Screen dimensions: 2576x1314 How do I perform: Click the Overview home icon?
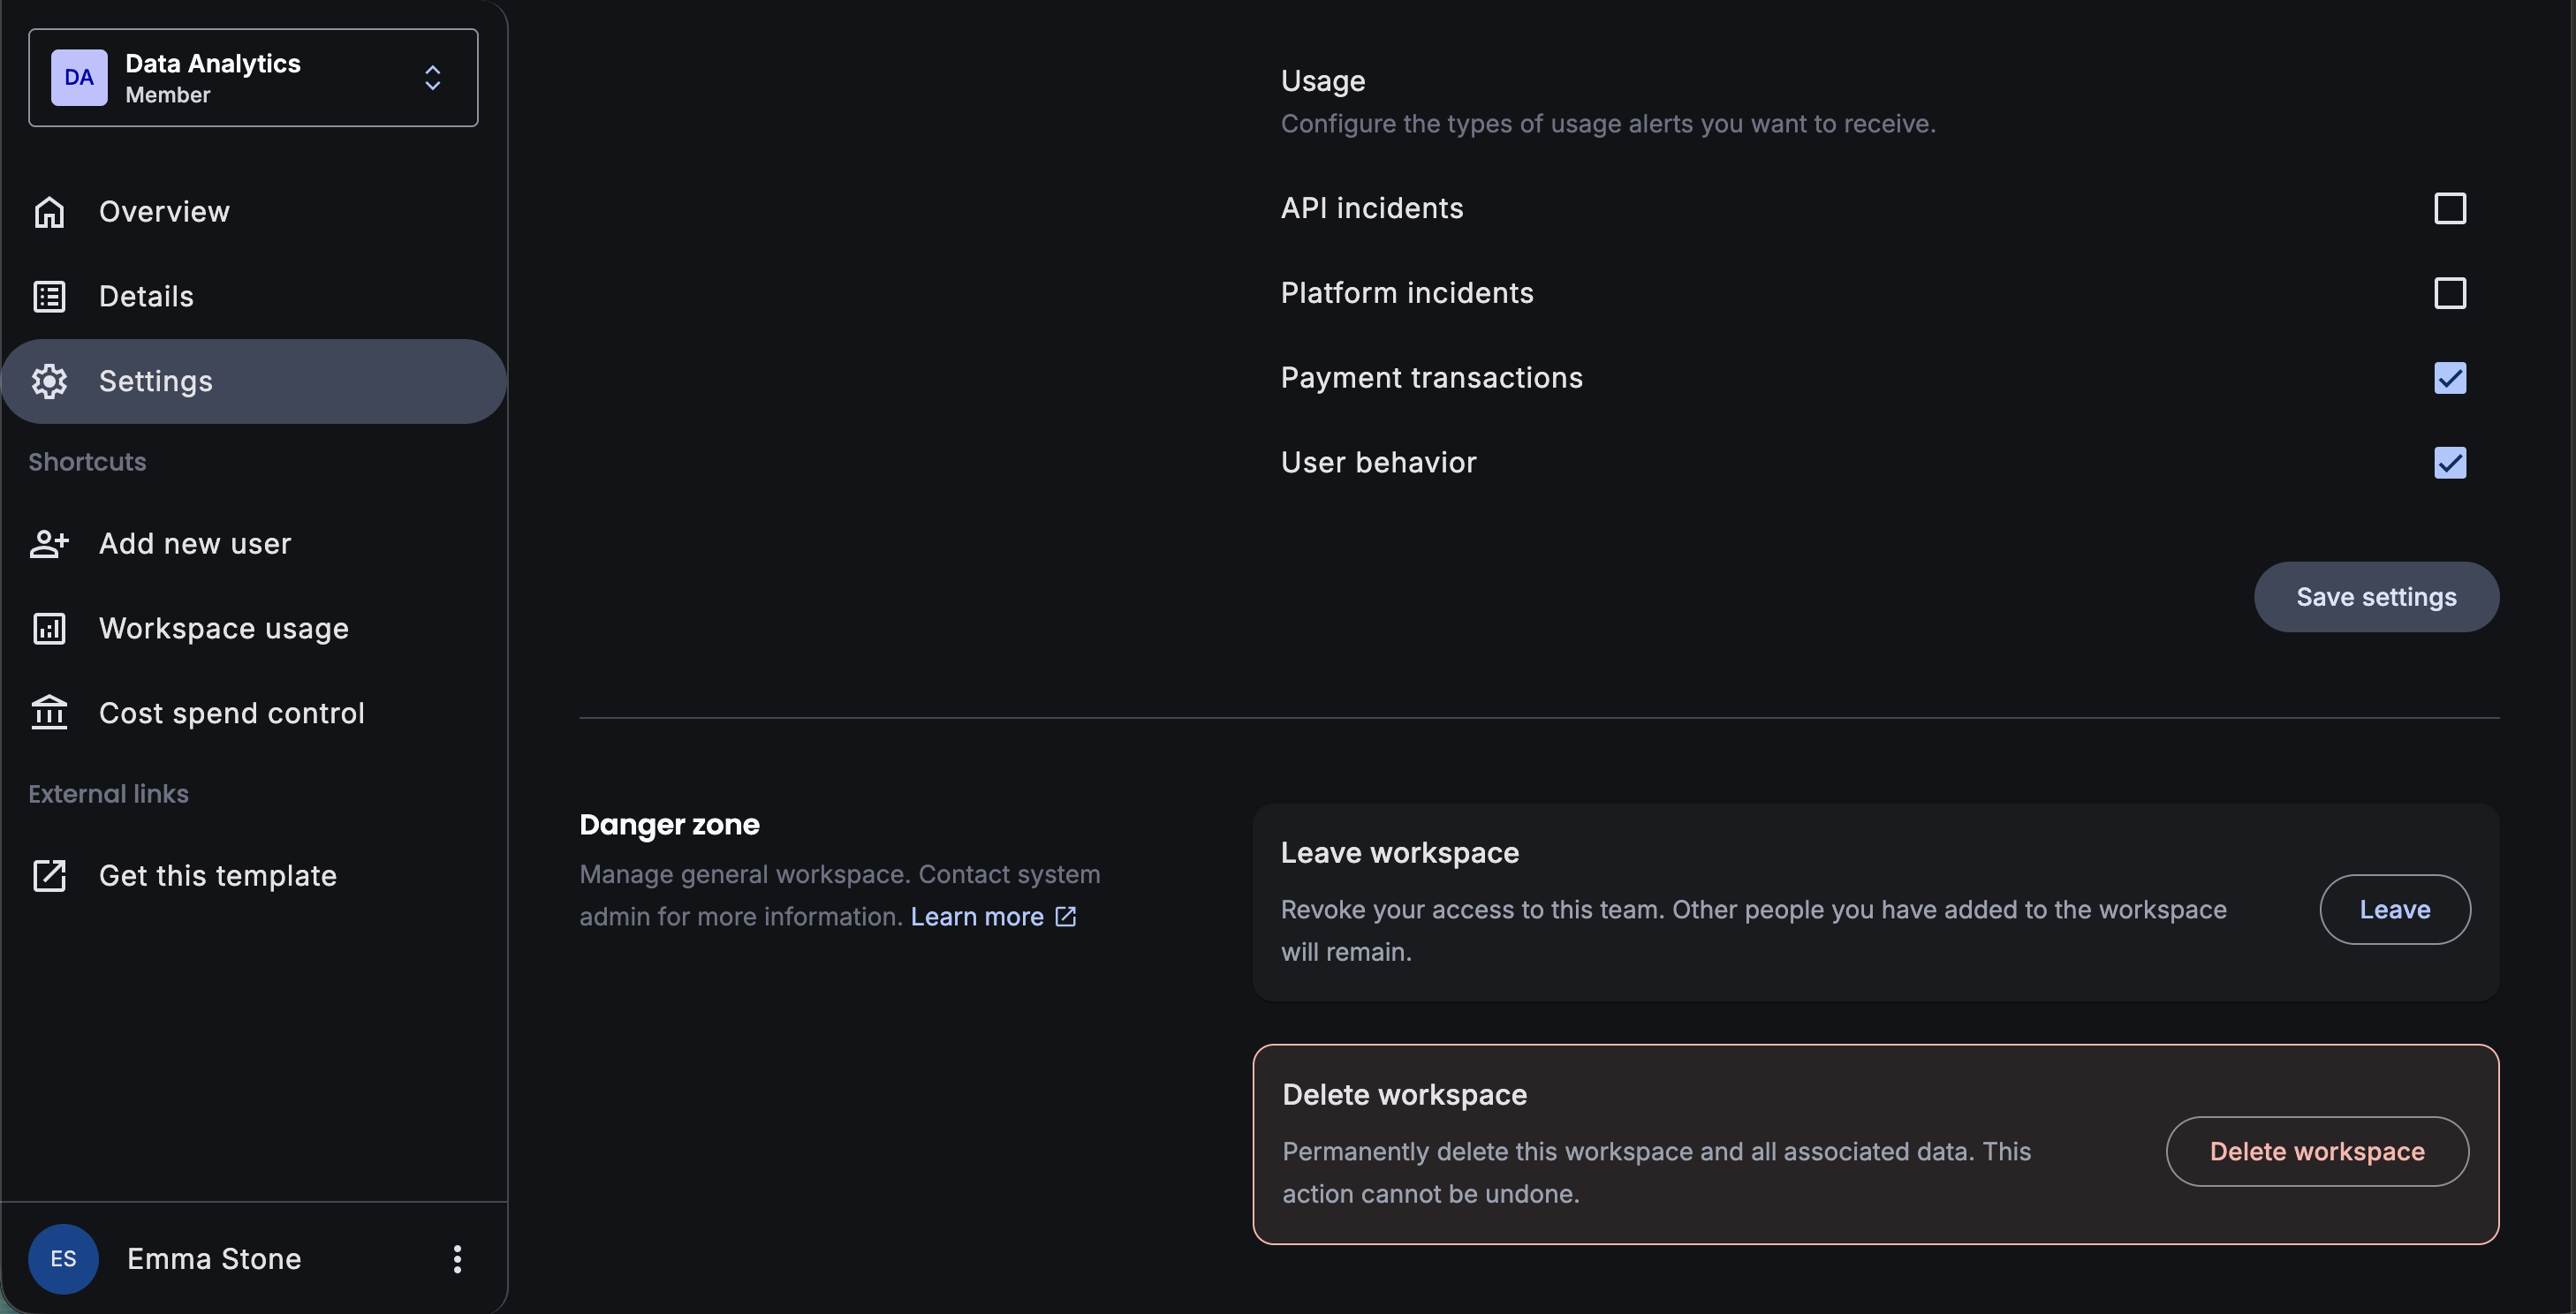click(x=49, y=212)
